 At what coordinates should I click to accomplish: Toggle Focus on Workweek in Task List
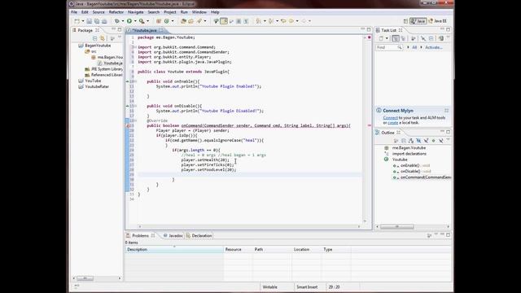coord(413,38)
